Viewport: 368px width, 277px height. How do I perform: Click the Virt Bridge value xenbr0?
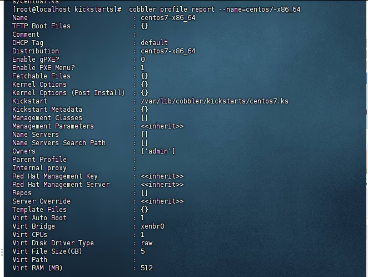(x=152, y=226)
